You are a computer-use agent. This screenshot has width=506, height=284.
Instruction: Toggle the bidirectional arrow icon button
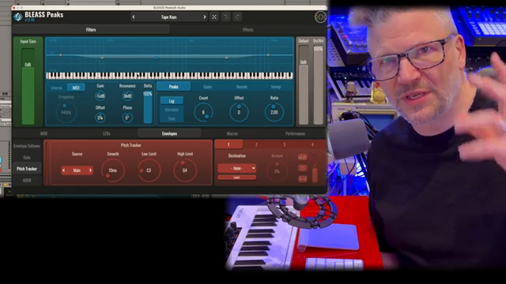pos(302,179)
